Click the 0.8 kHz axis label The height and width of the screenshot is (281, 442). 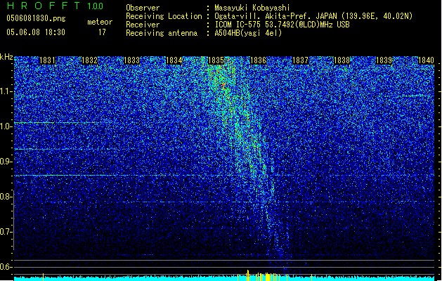[6, 197]
